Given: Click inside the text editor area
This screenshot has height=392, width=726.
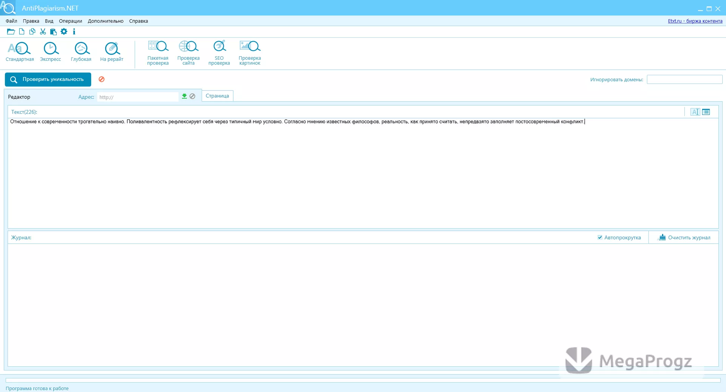Looking at the screenshot, I should 363,173.
